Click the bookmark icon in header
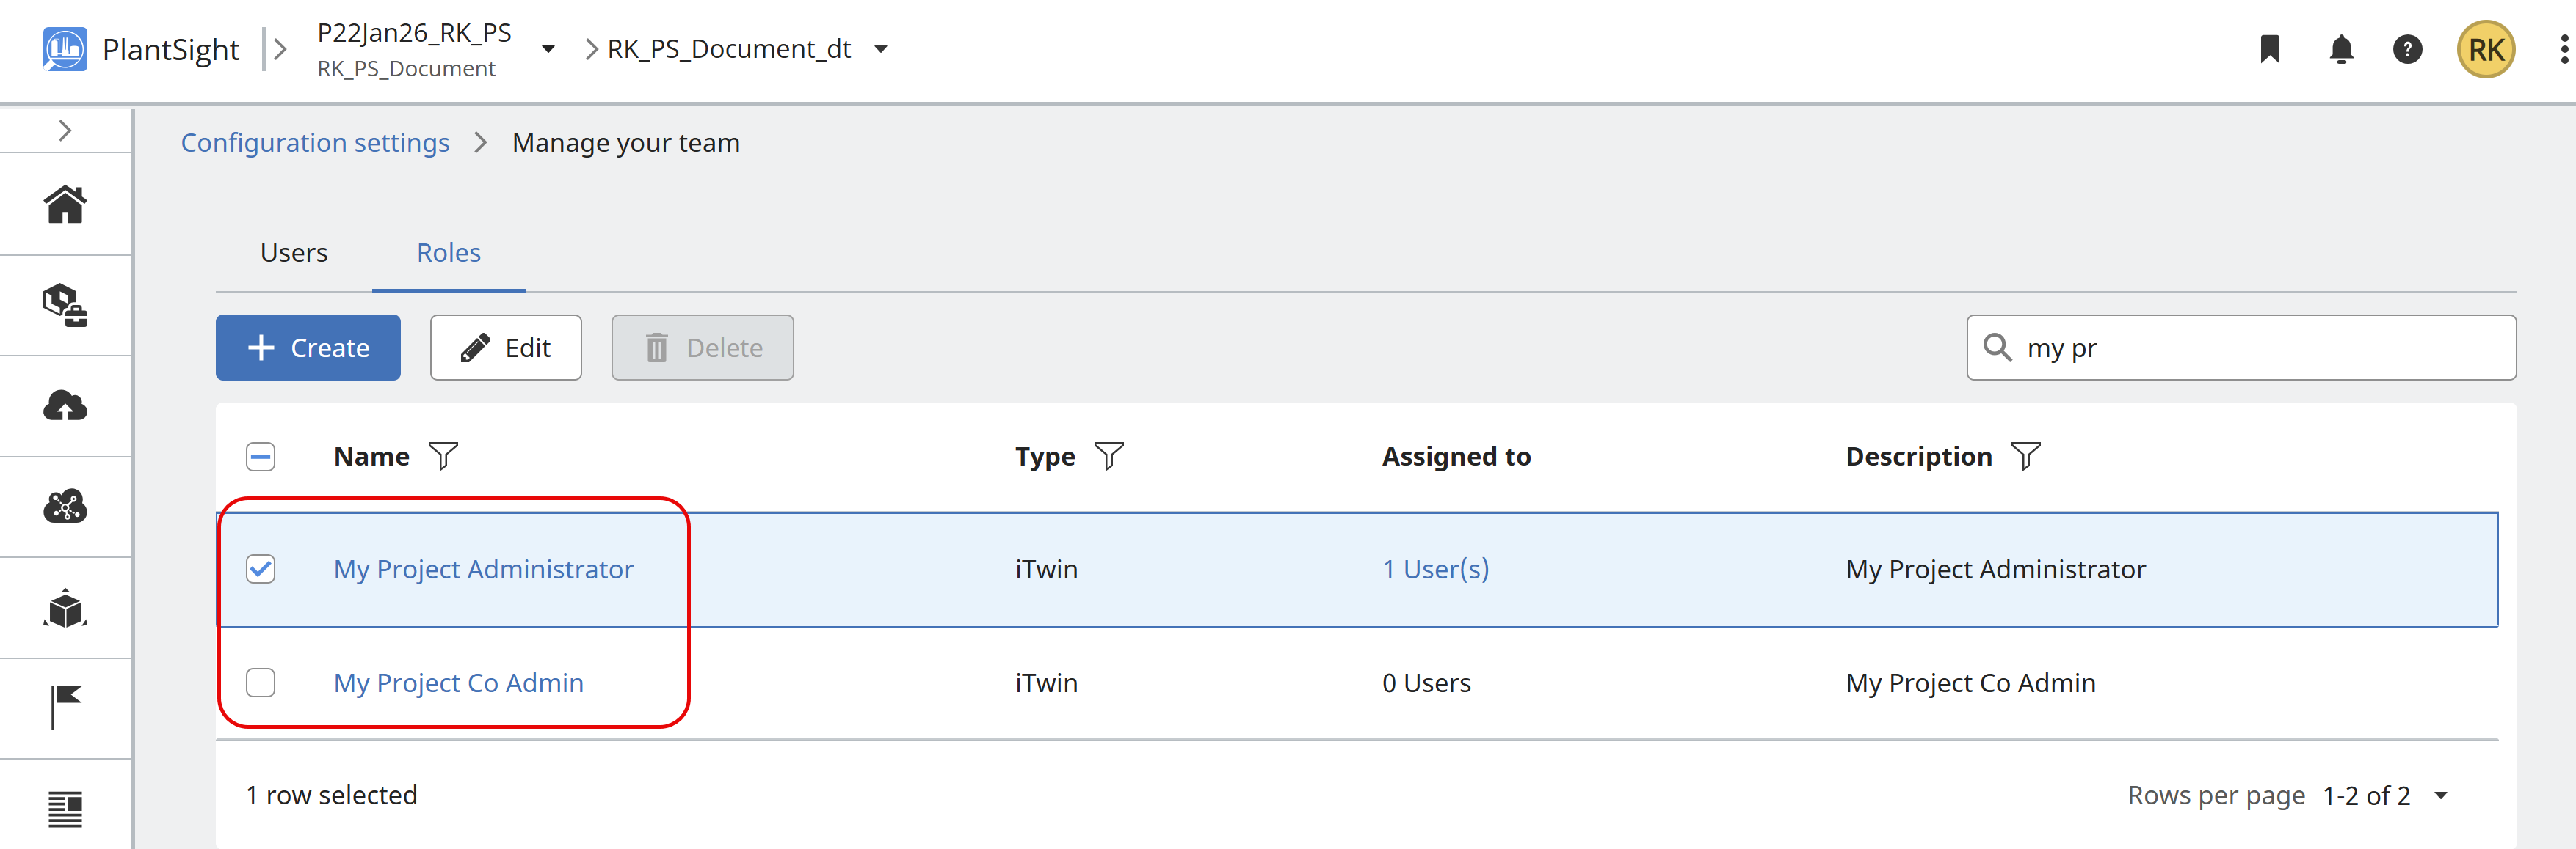This screenshot has height=849, width=2576. coord(2270,49)
